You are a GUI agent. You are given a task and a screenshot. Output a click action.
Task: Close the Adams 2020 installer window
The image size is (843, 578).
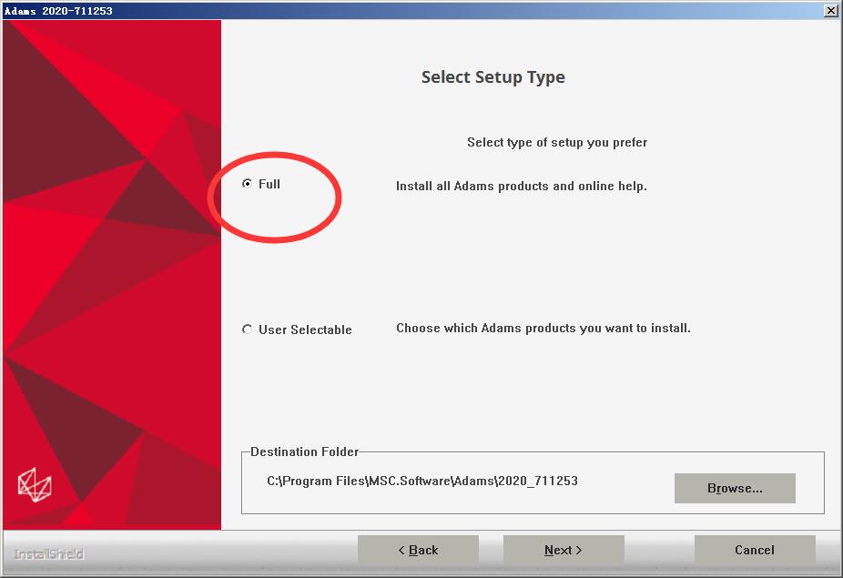pos(830,10)
